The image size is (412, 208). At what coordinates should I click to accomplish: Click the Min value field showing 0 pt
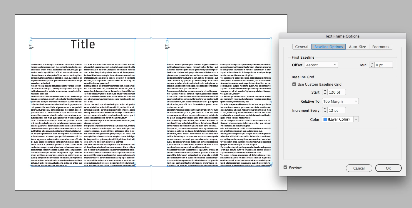[x=384, y=65]
